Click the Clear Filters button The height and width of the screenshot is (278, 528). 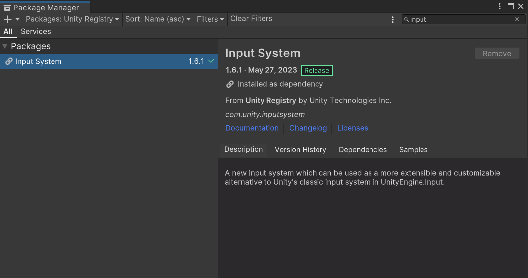pos(251,19)
